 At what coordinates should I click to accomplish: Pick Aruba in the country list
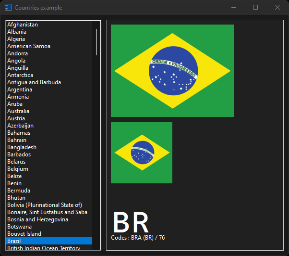[49, 104]
